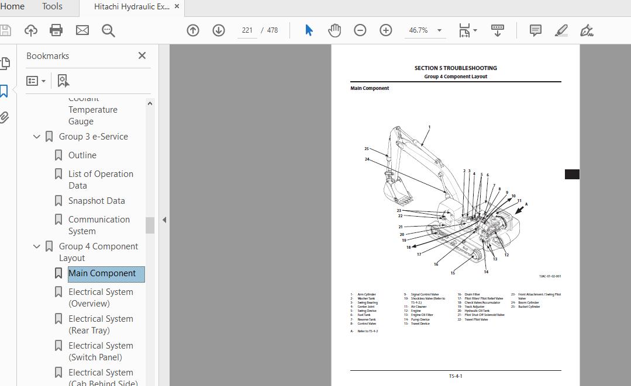The image size is (631, 386).
Task: Go to previous page arrow
Action: coord(193,30)
